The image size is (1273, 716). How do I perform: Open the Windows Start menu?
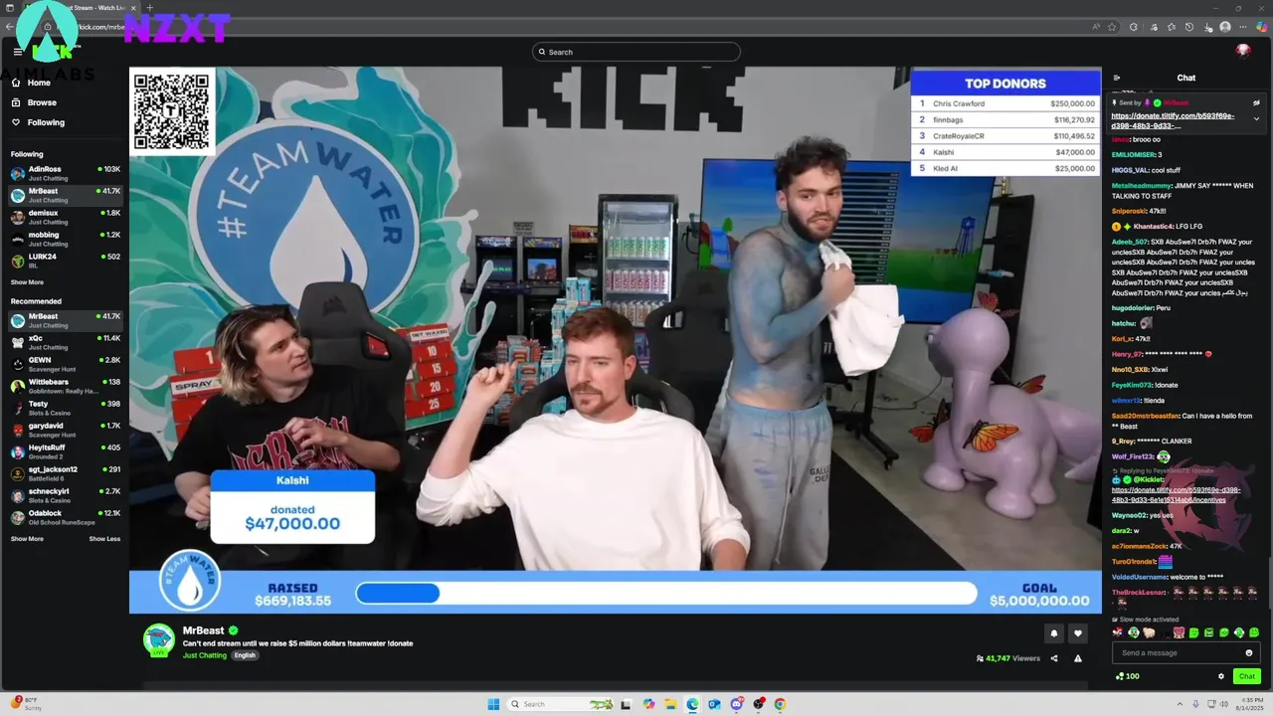pyautogui.click(x=494, y=704)
